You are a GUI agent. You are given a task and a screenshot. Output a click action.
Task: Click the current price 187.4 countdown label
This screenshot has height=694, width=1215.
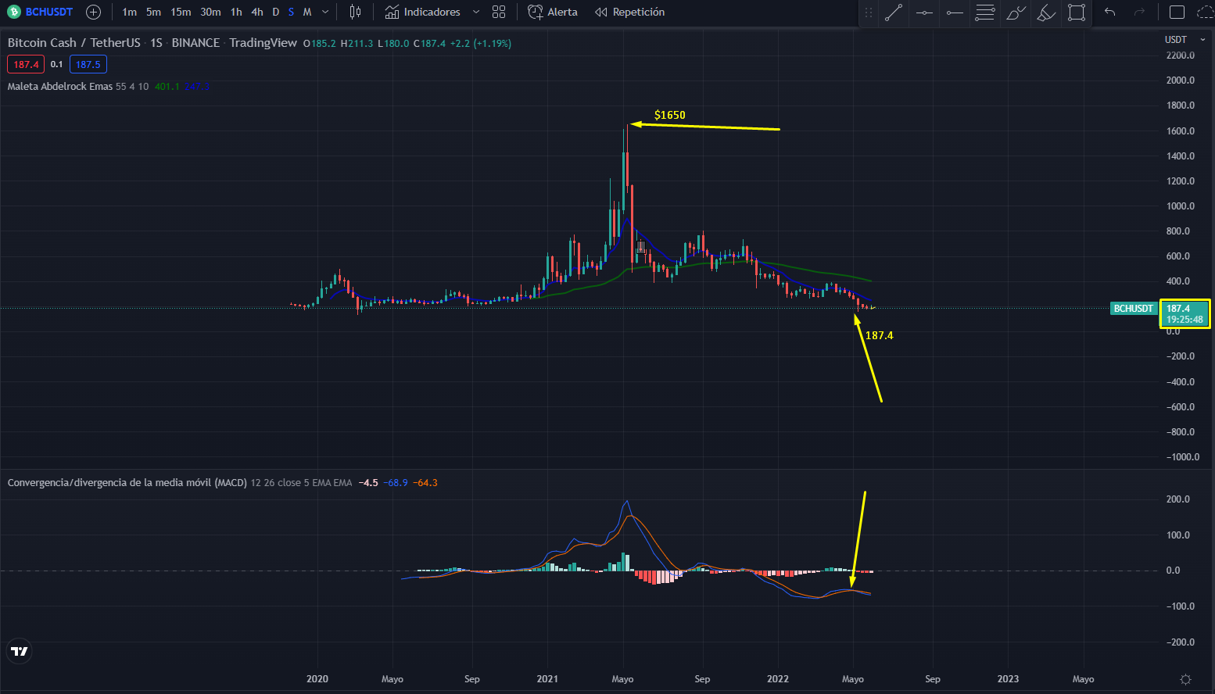pyautogui.click(x=1185, y=313)
